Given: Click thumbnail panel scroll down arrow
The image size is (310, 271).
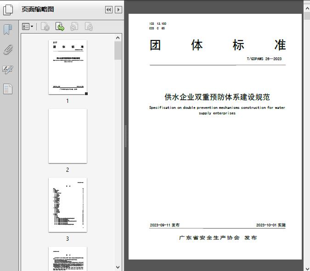Looking at the screenshot, I should click(x=118, y=267).
